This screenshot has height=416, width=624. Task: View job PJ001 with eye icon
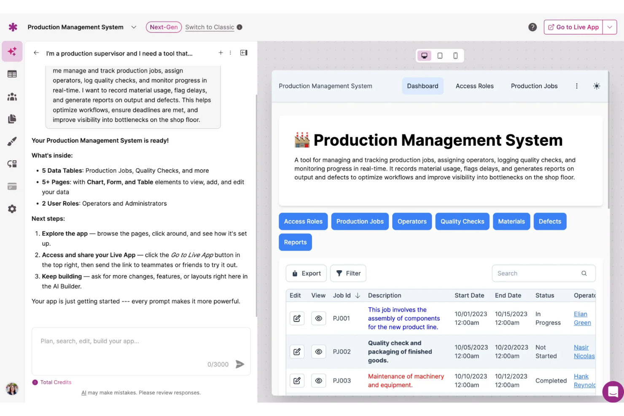pyautogui.click(x=319, y=318)
